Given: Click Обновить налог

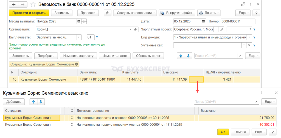Looking at the screenshot, I should [148, 56].
